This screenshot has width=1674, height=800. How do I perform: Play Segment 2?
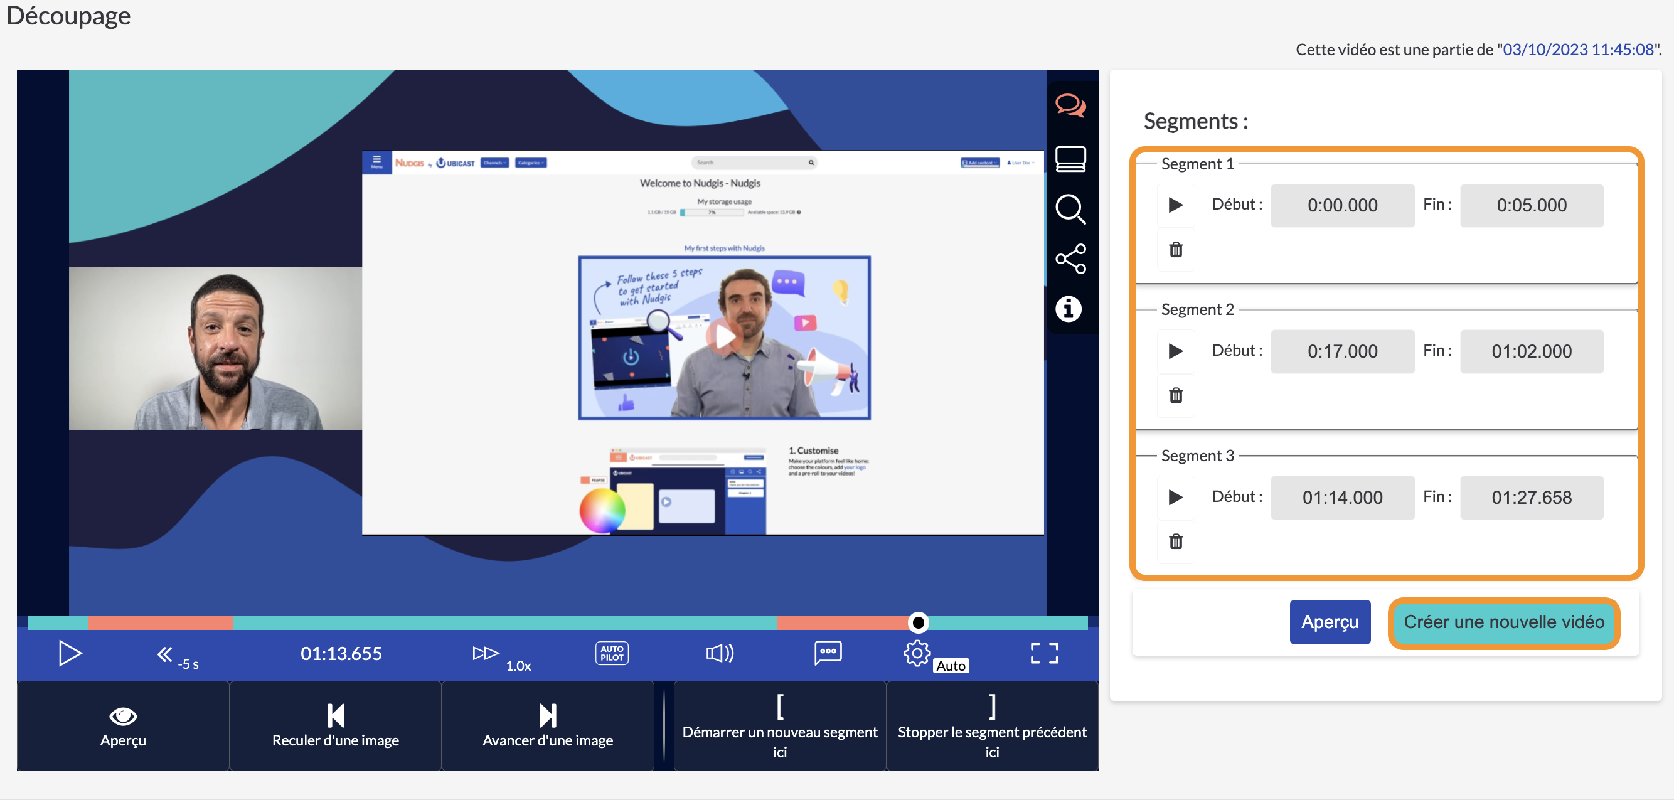(1176, 351)
